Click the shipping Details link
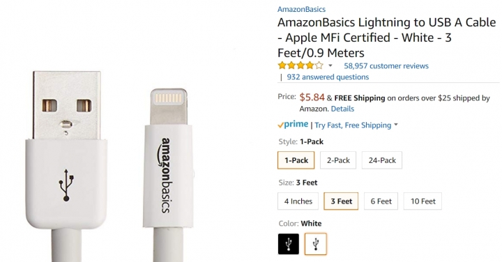 click(342, 109)
